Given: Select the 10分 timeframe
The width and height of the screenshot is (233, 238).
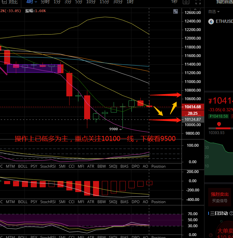Looking at the screenshot, I should coord(91,2).
